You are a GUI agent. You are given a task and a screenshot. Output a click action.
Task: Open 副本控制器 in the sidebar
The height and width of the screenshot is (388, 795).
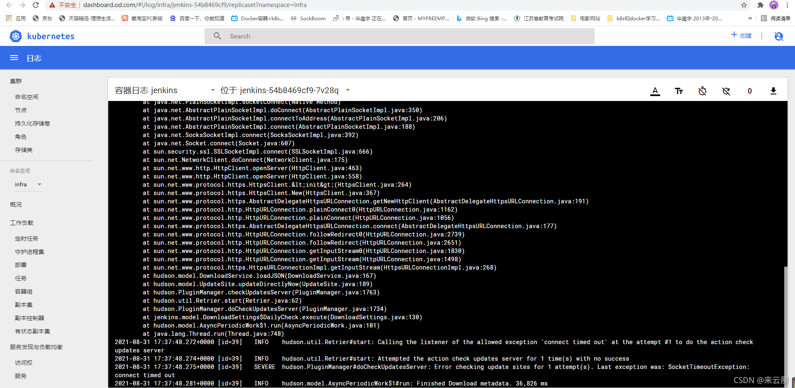coord(29,318)
